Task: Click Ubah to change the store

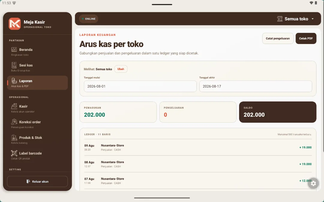Action: click(x=121, y=69)
